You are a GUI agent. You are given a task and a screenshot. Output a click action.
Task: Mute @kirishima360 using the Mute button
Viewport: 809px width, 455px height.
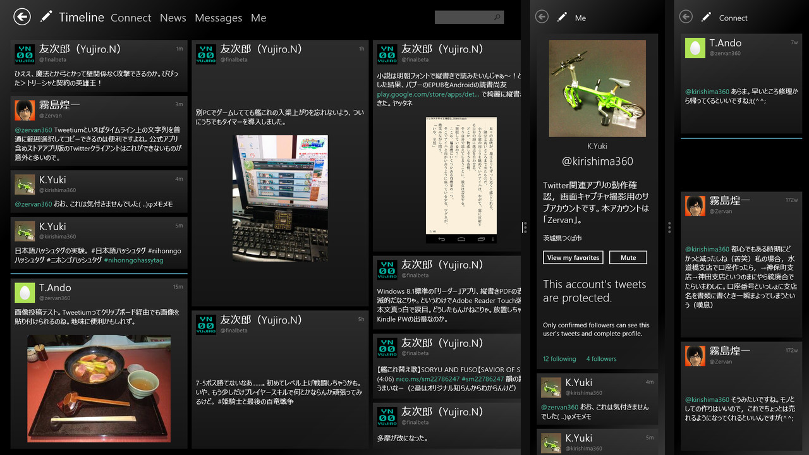click(x=628, y=257)
